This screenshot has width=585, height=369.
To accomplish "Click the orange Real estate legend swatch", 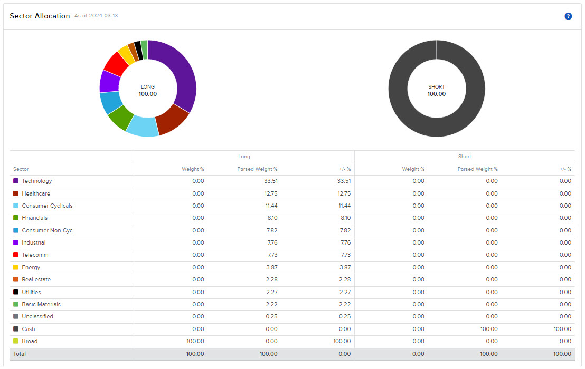I will point(16,280).
